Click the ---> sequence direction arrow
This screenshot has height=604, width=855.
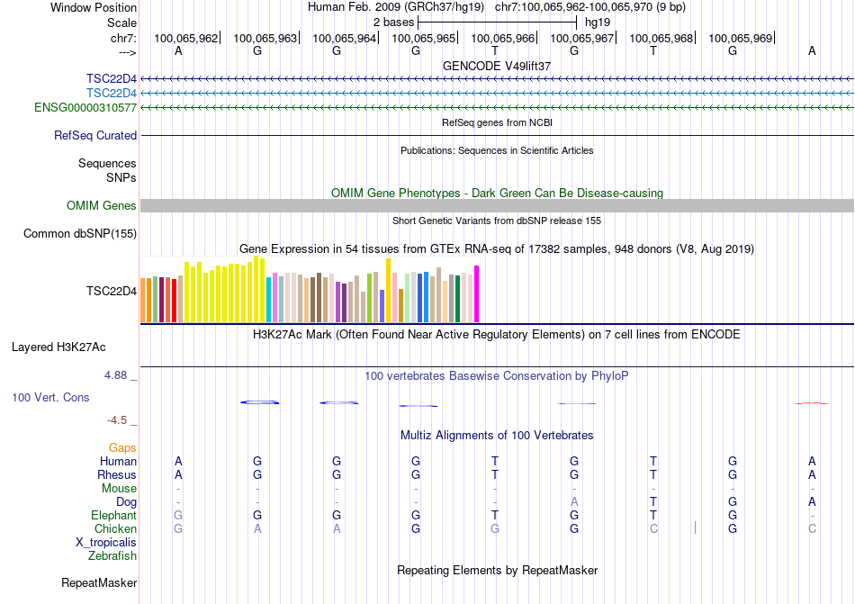pyautogui.click(x=127, y=52)
